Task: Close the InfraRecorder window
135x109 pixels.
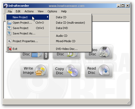Action: click(x=128, y=6)
